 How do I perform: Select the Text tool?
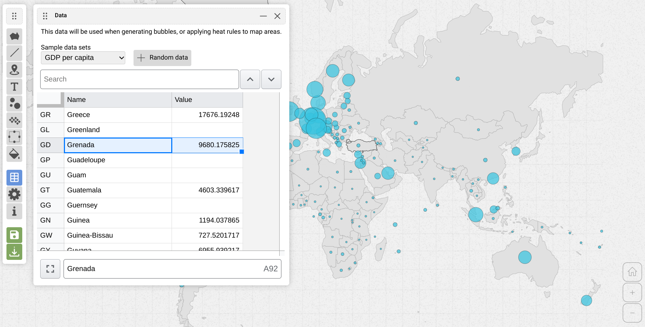point(14,87)
